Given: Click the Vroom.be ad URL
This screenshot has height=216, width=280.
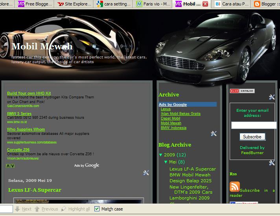Looking at the screenshot, I should (x=23, y=158).
